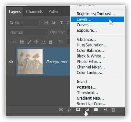Open the layer style fx menu

pyautogui.click(x=70, y=110)
